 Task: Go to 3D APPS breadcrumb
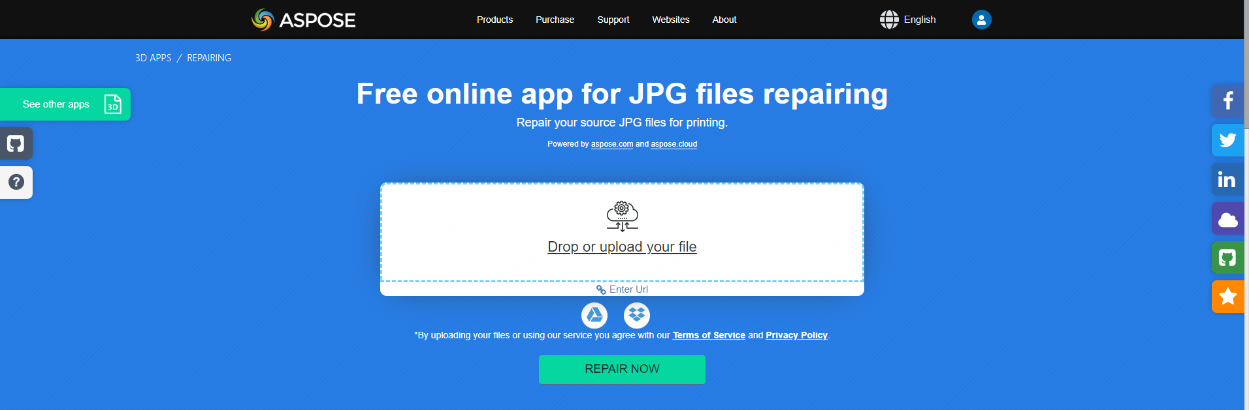pos(153,58)
